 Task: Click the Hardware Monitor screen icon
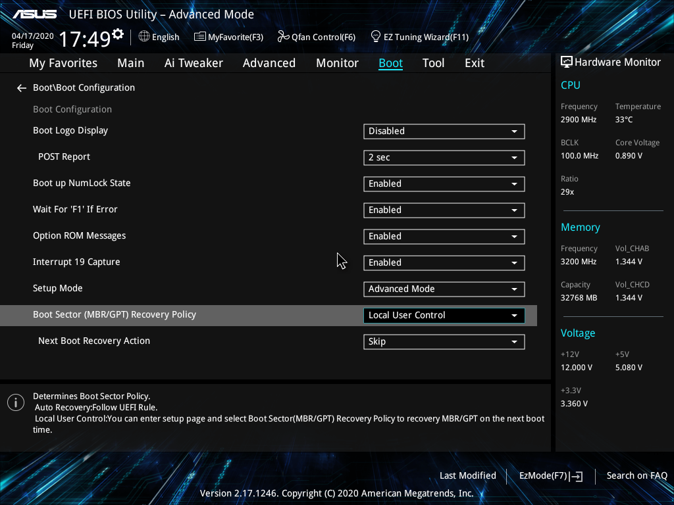tap(567, 62)
